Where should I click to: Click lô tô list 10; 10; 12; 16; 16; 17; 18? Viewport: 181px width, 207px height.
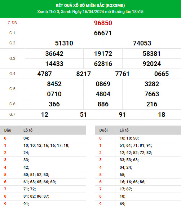[47, 145]
